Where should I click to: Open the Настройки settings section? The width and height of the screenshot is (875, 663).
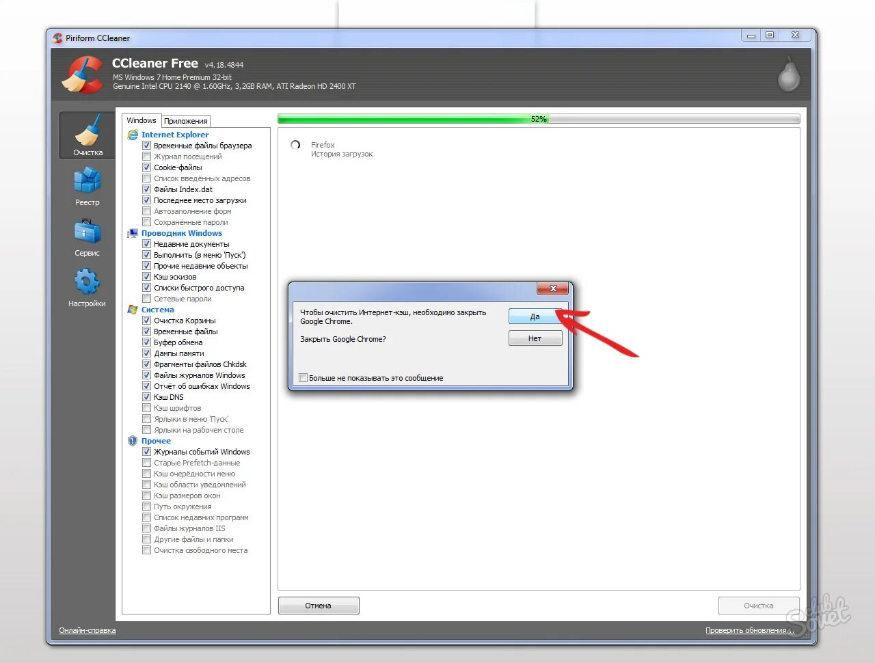[87, 287]
